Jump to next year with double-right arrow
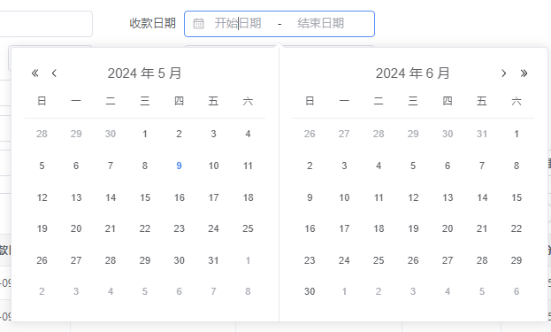The height and width of the screenshot is (332, 551). tap(524, 73)
